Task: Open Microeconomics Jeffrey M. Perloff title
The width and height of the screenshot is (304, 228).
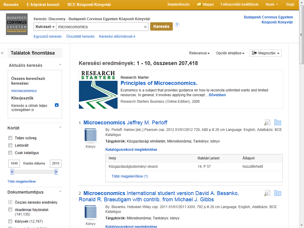Action: click(x=126, y=123)
